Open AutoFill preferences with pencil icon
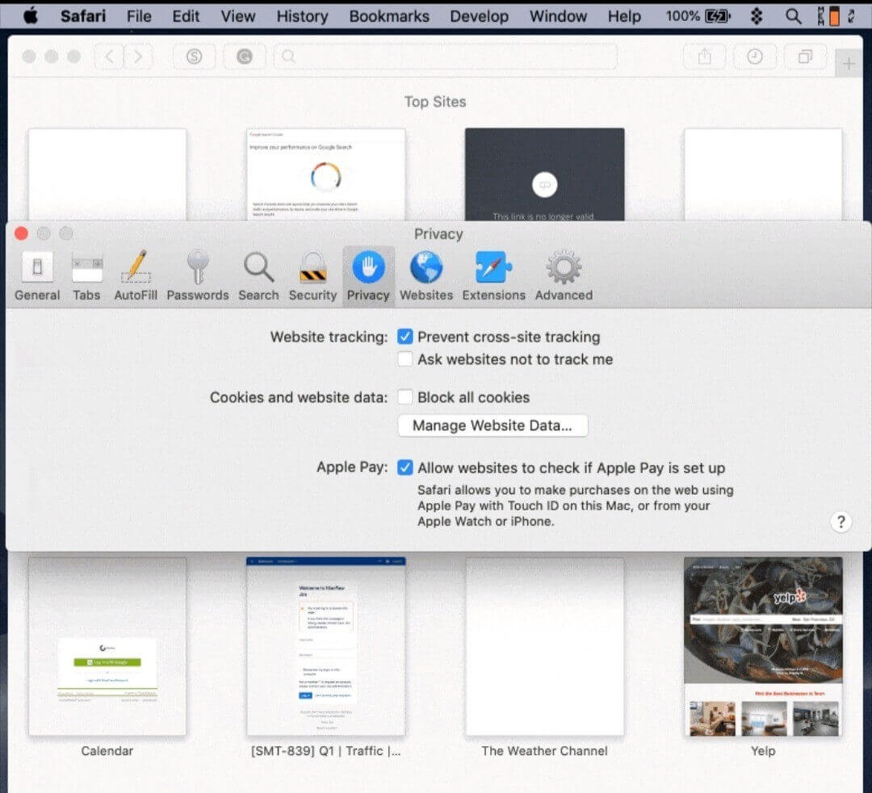Viewport: 872px width, 793px height. tap(136, 275)
